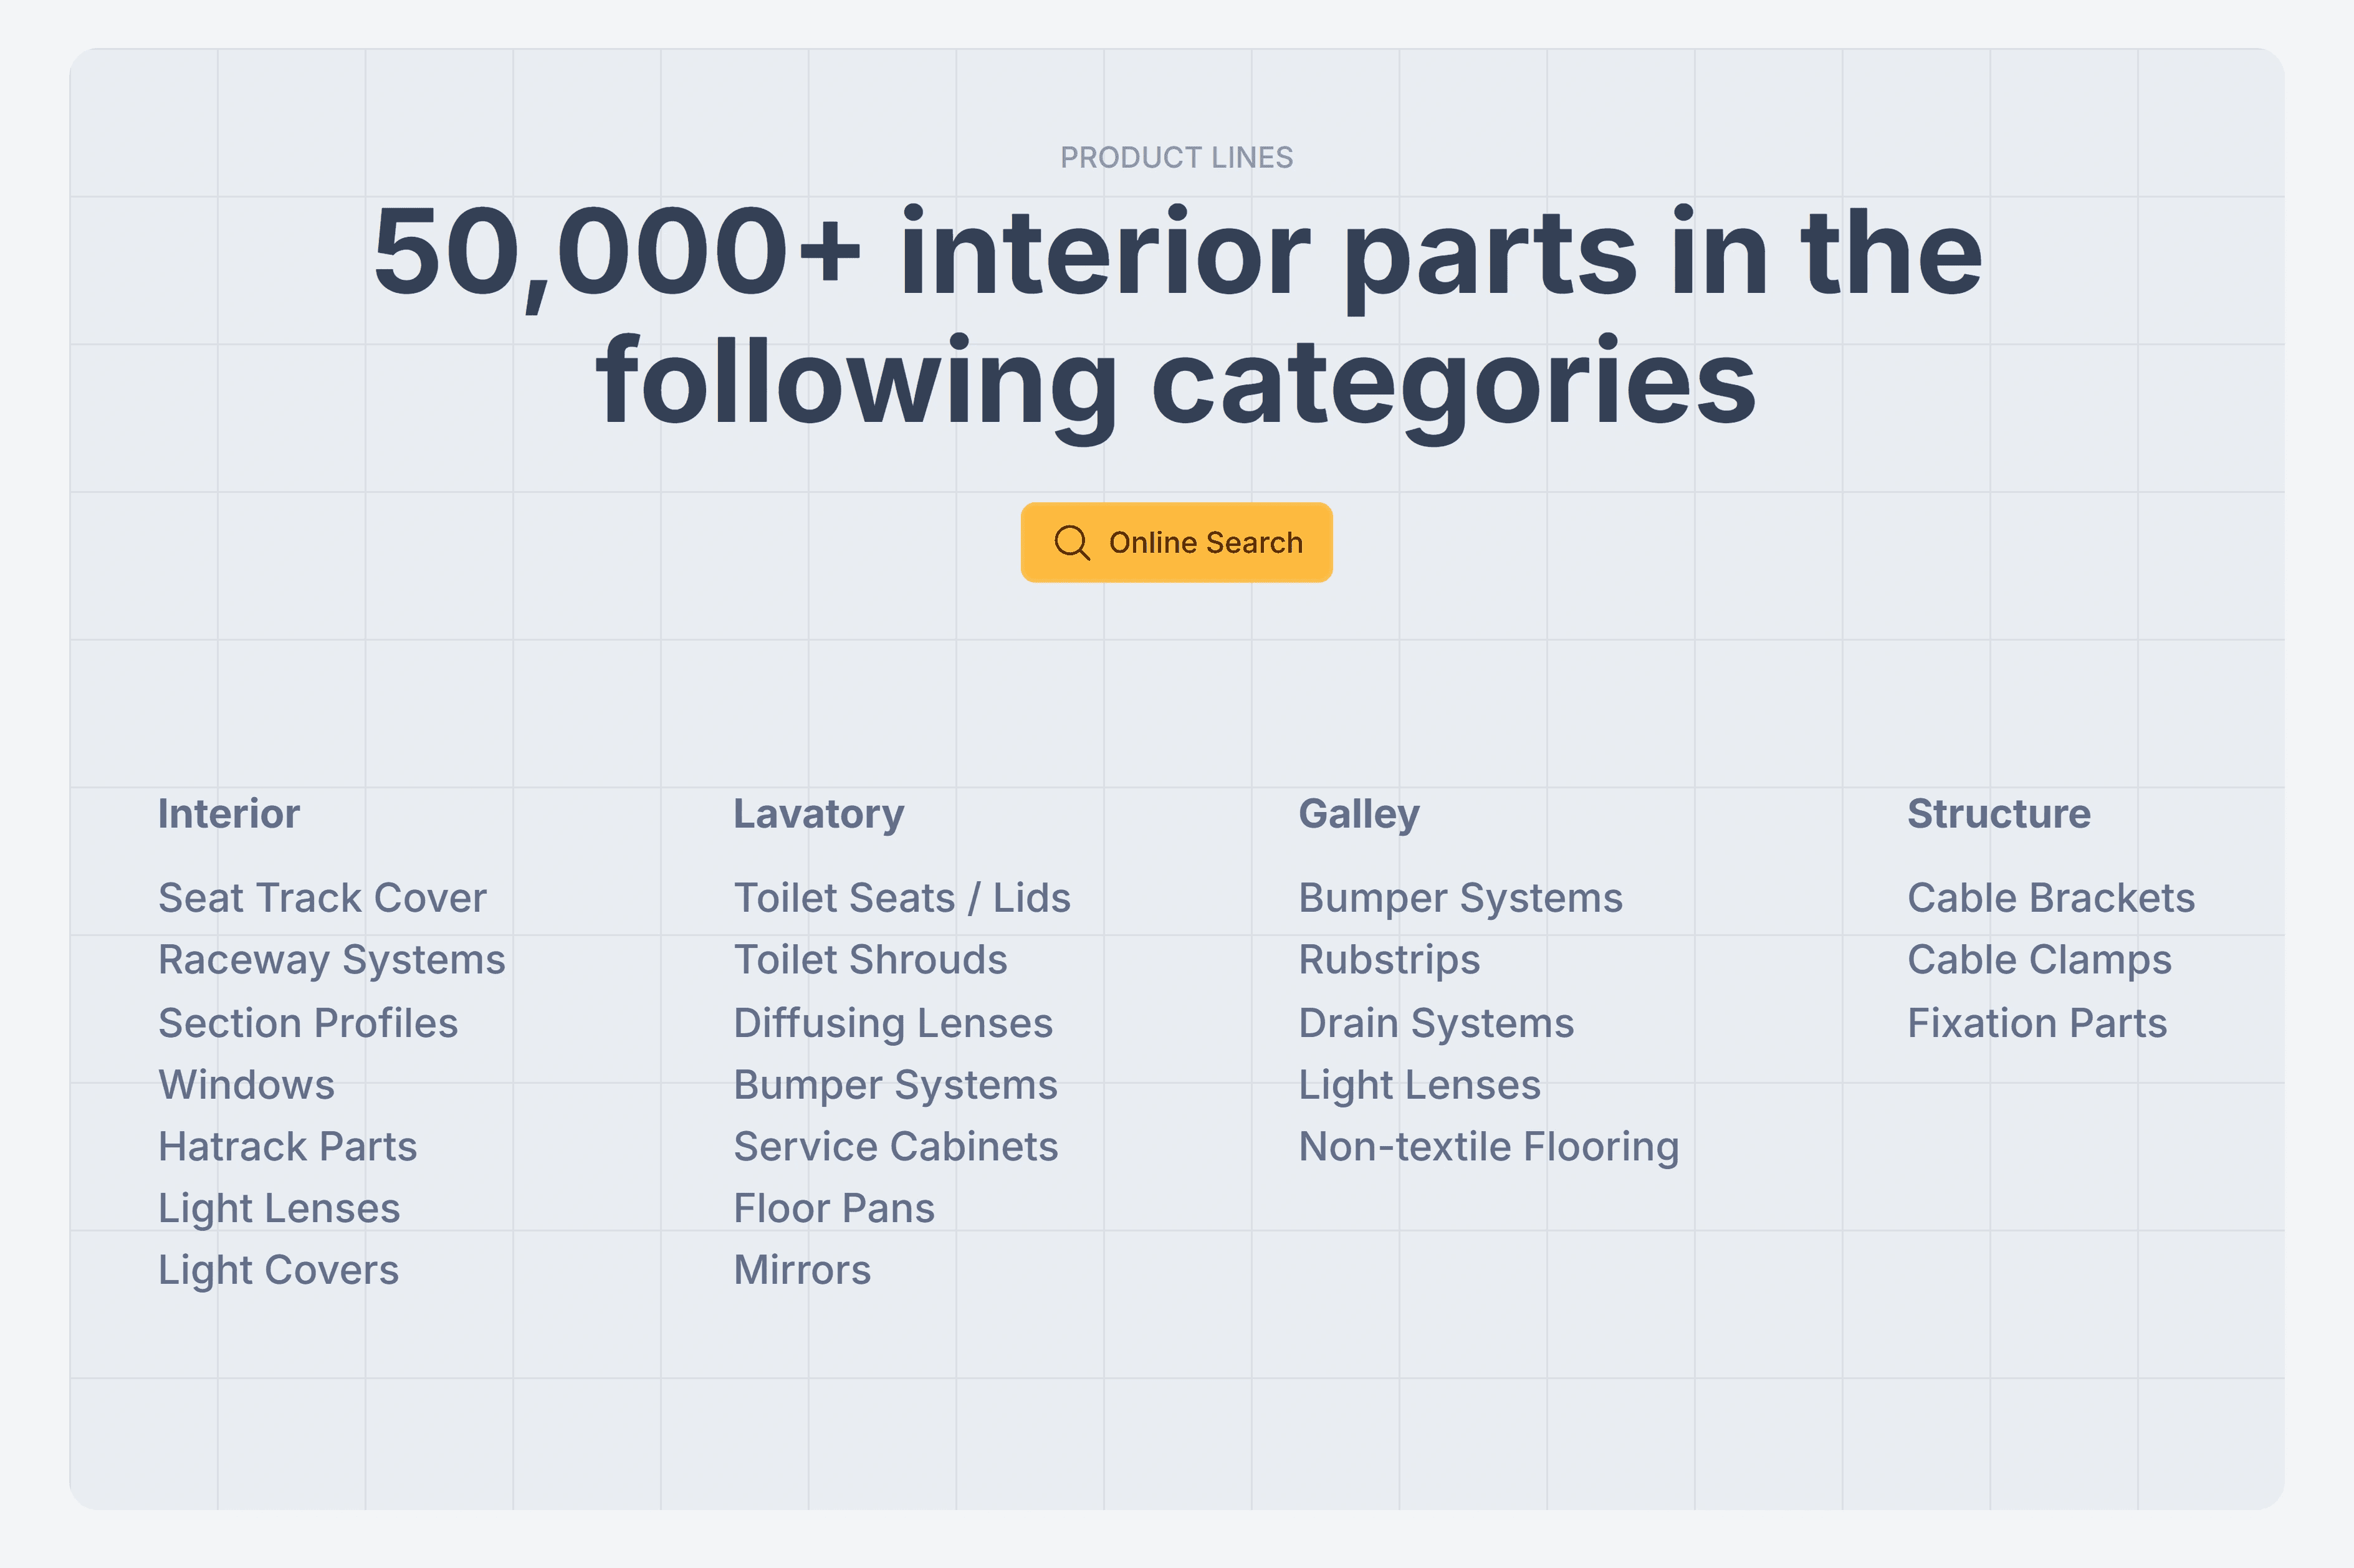Click the magnifier icon in Online Search
Viewport: 2354px width, 1568px height.
(x=1071, y=542)
